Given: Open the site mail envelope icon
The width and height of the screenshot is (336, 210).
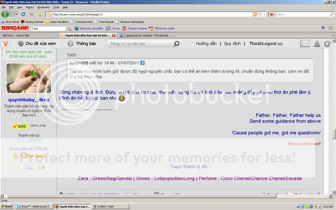Looking at the screenshot, I should coord(305,44).
